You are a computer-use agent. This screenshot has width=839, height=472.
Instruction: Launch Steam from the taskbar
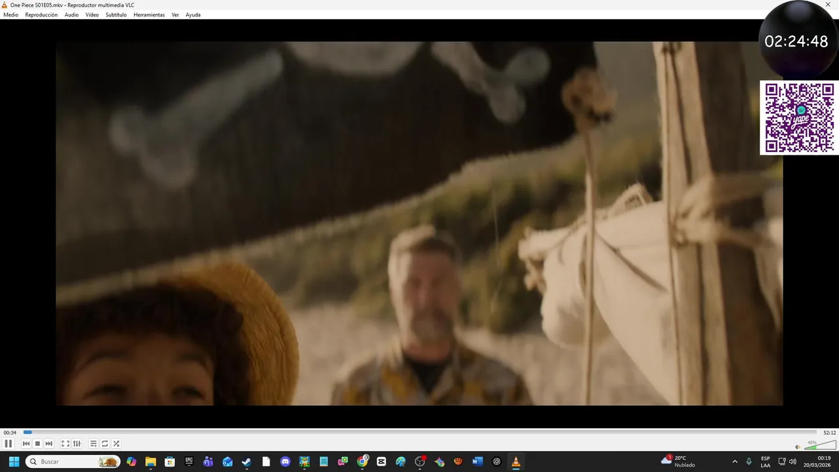coord(246,462)
